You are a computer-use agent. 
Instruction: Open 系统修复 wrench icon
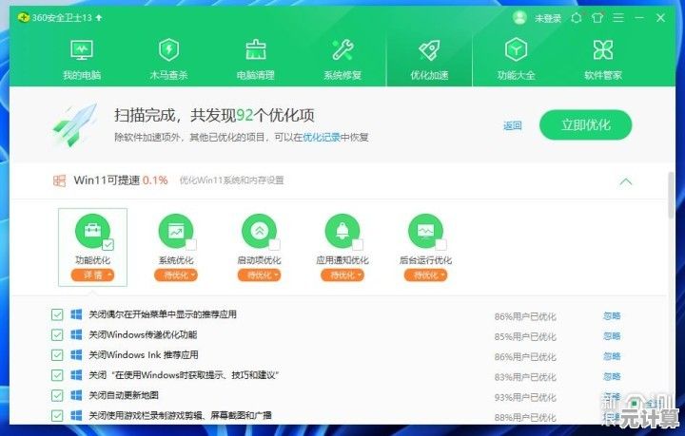tap(342, 49)
